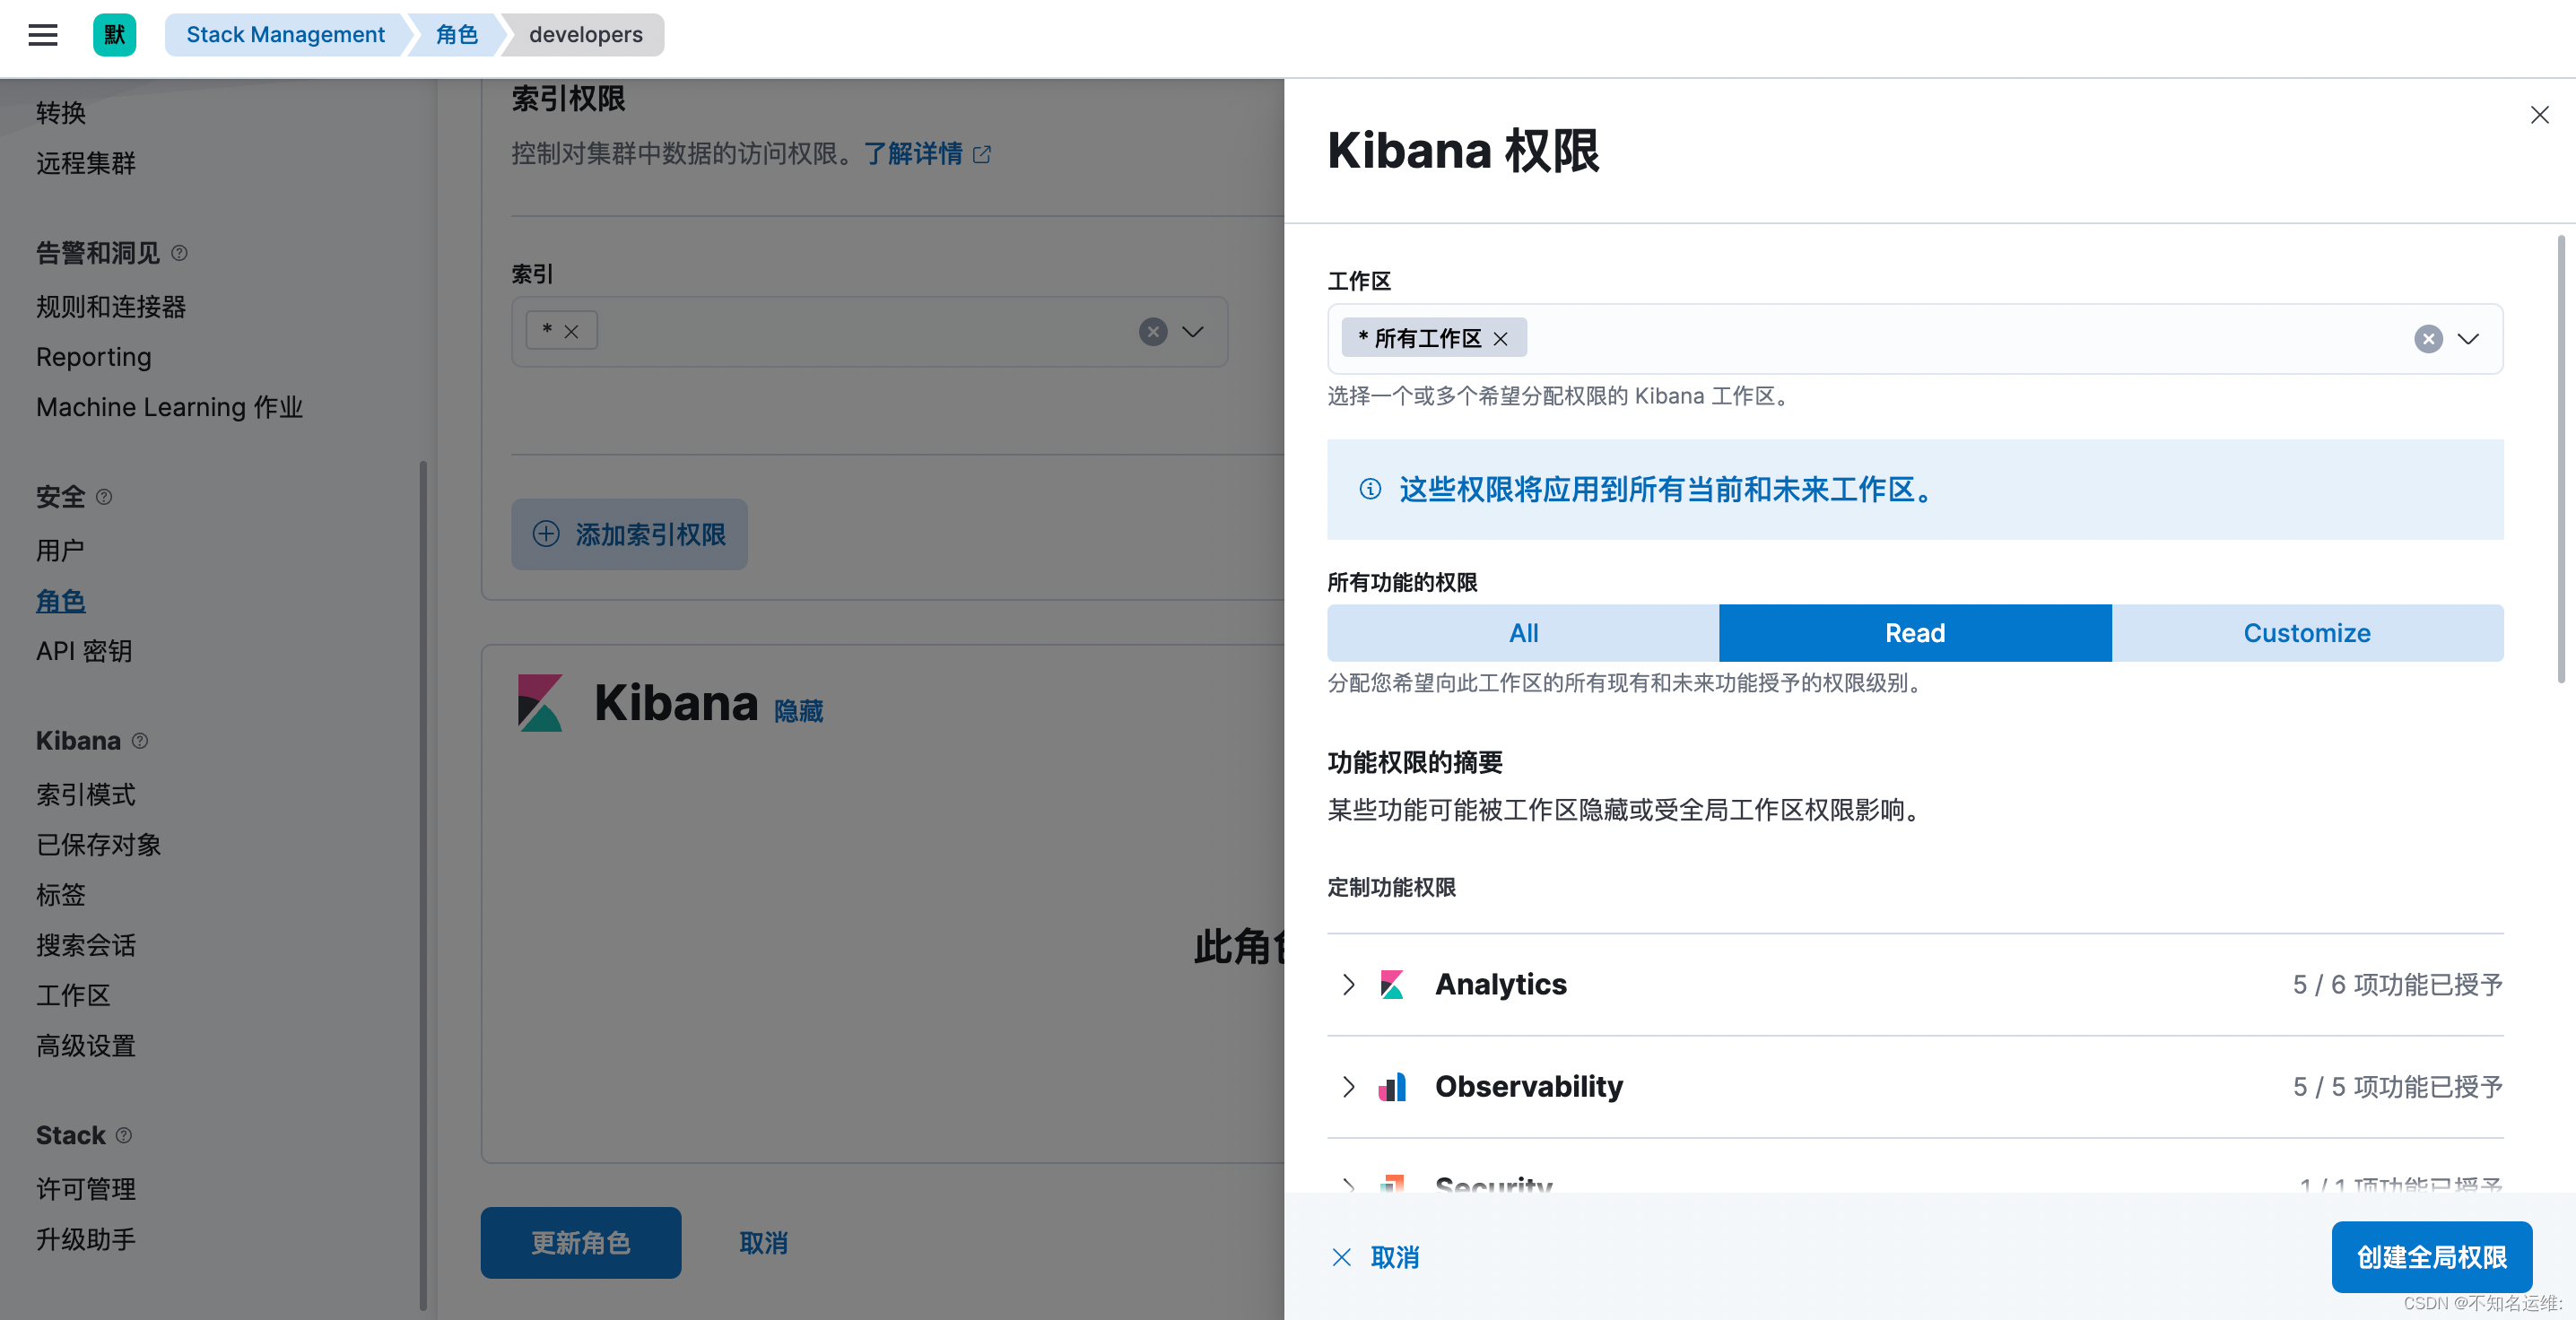Select the All privilege level
2576x1320 pixels.
1523,633
